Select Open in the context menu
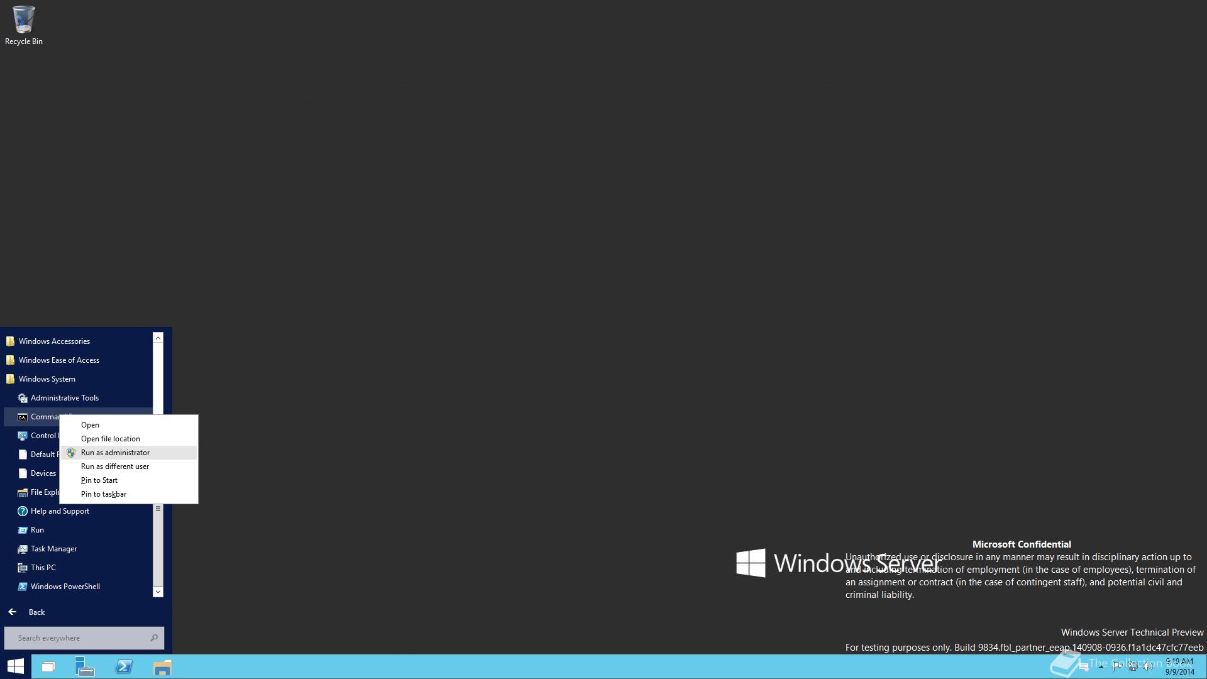 click(x=129, y=425)
